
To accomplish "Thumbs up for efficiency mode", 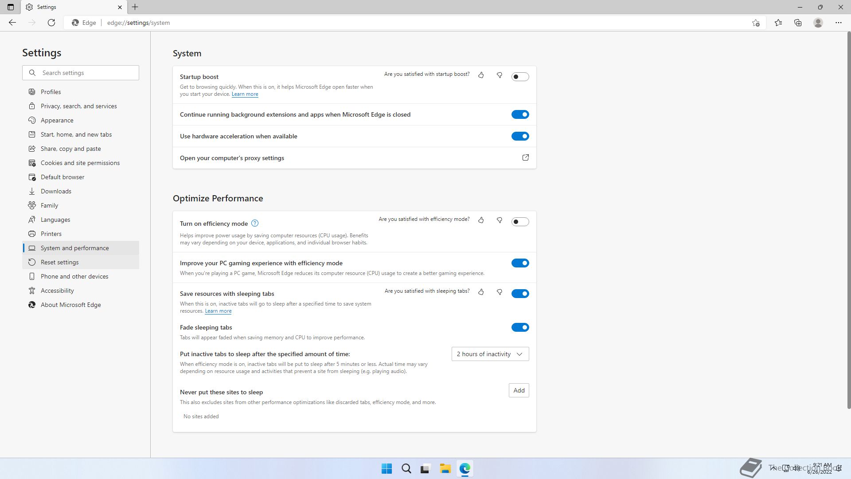I will 481,220.
